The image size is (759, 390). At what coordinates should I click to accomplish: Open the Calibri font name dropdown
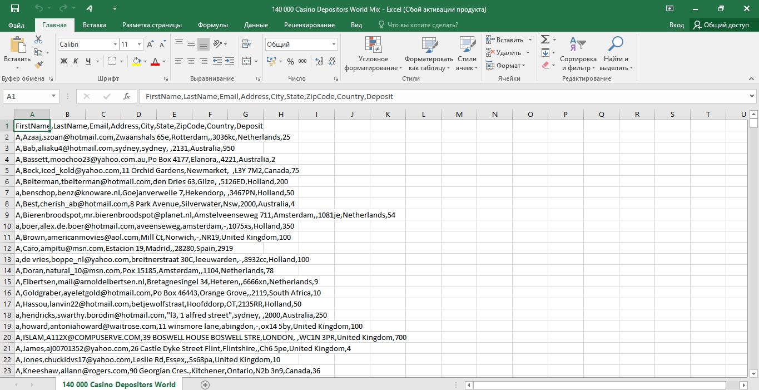click(115, 45)
